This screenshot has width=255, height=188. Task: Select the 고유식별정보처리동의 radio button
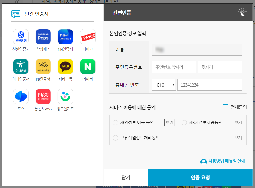coord(116,138)
